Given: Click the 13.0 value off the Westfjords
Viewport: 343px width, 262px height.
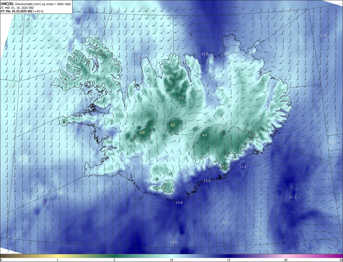Looking at the screenshot, I should [x=78, y=21].
